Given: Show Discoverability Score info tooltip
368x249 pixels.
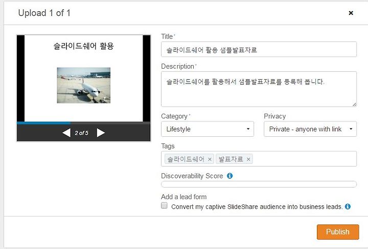Looking at the screenshot, I should pos(230,176).
